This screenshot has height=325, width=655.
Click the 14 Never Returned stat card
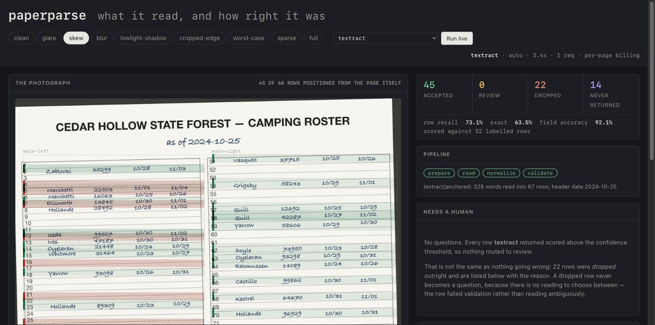pyautogui.click(x=611, y=95)
